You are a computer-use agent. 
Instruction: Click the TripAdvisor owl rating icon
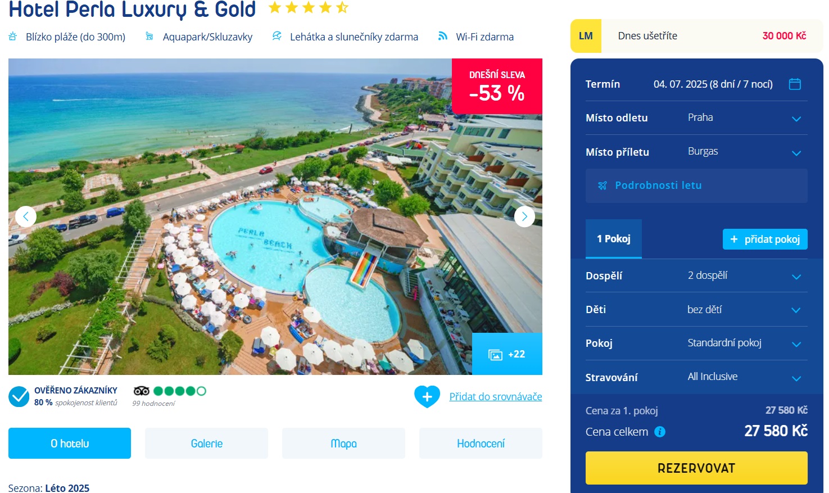[x=142, y=391]
